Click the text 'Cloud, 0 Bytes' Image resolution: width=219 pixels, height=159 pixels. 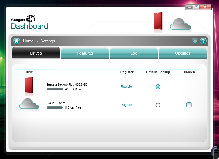point(56,103)
